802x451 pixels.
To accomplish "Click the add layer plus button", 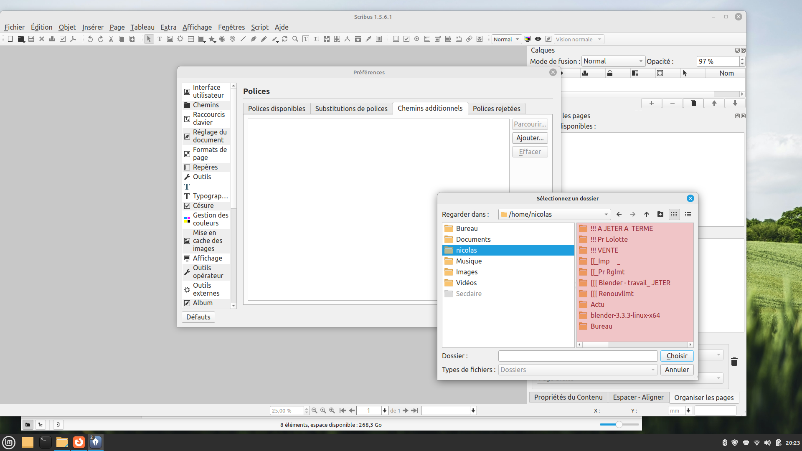I will click(x=652, y=104).
